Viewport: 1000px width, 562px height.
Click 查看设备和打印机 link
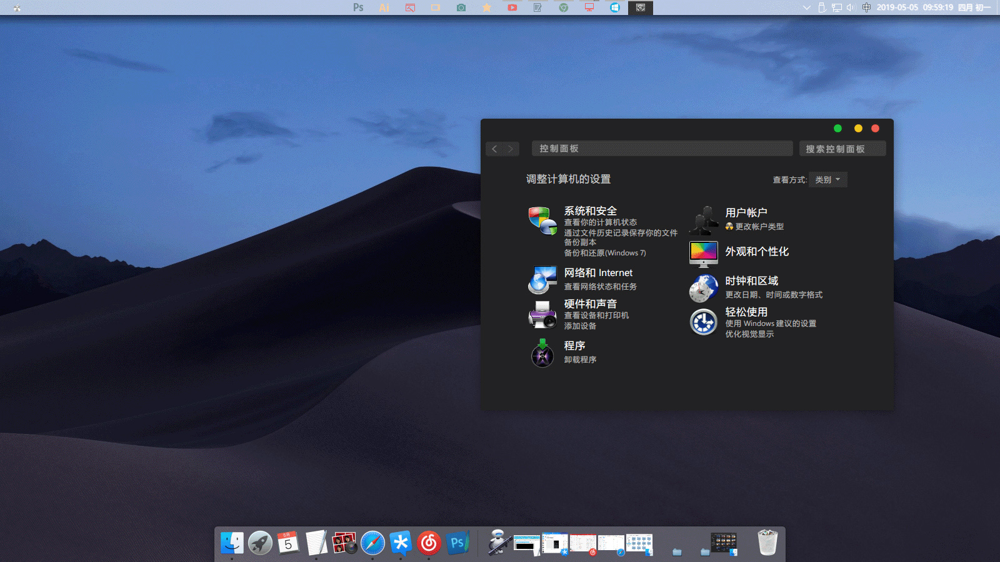click(x=596, y=315)
